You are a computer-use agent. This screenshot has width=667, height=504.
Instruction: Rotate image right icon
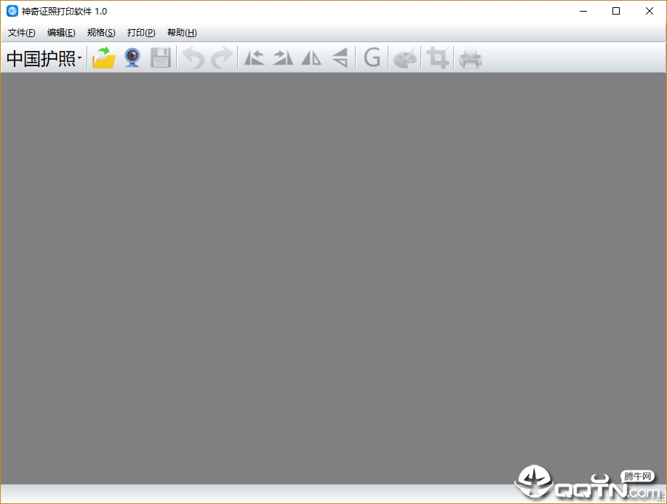pyautogui.click(x=283, y=58)
